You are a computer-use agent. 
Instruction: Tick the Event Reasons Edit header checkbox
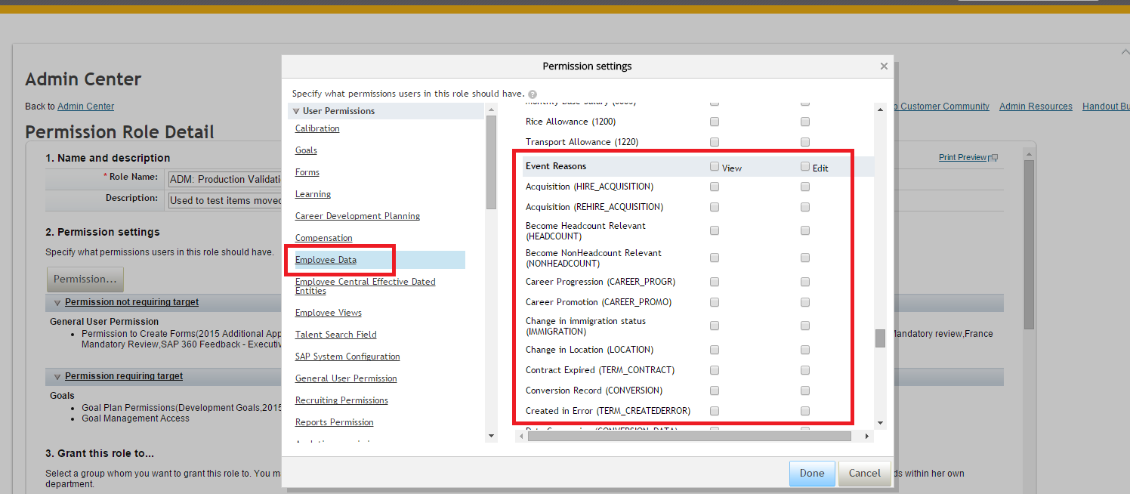pyautogui.click(x=805, y=167)
